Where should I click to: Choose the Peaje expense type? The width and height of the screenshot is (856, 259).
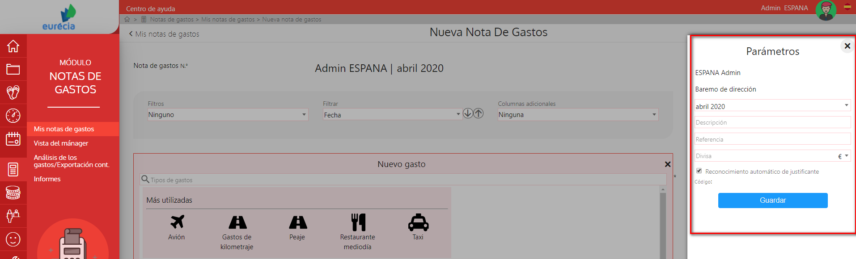tap(297, 227)
